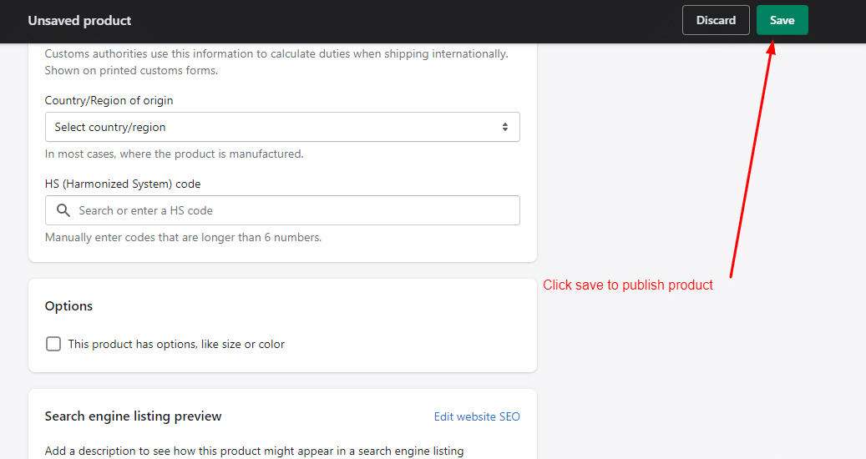This screenshot has width=866, height=459.
Task: Click the Unsaved product title
Action: click(x=79, y=20)
